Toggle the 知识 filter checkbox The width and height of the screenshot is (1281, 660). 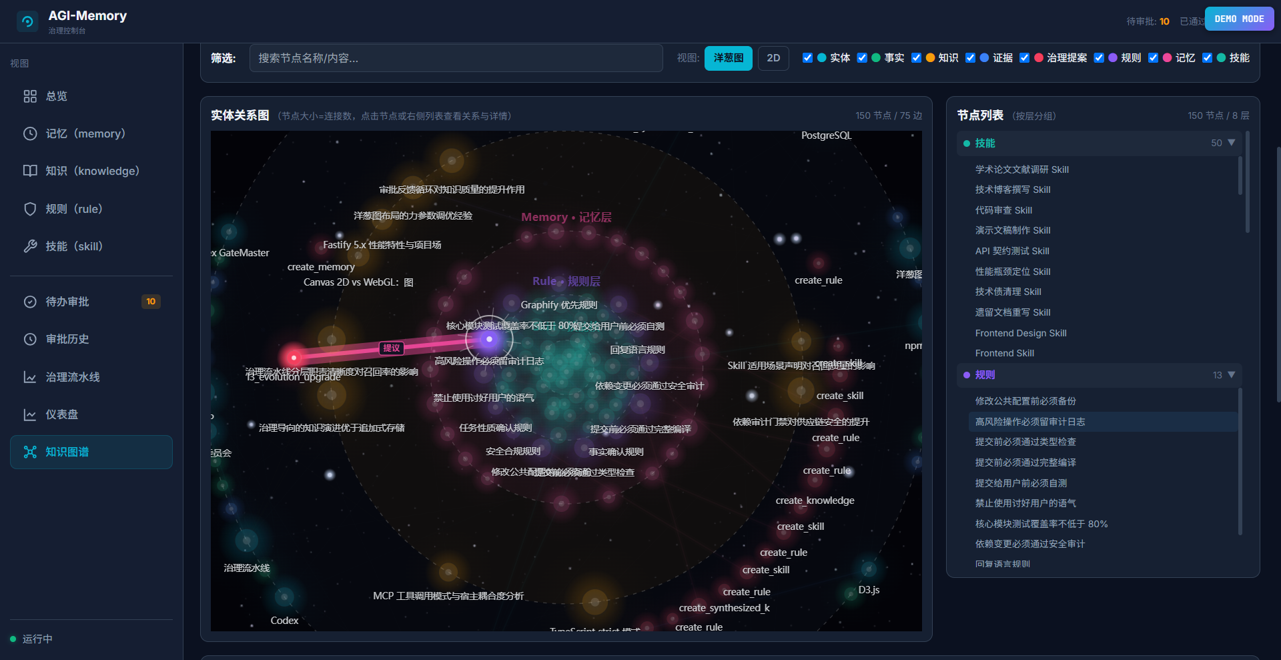[x=916, y=57]
